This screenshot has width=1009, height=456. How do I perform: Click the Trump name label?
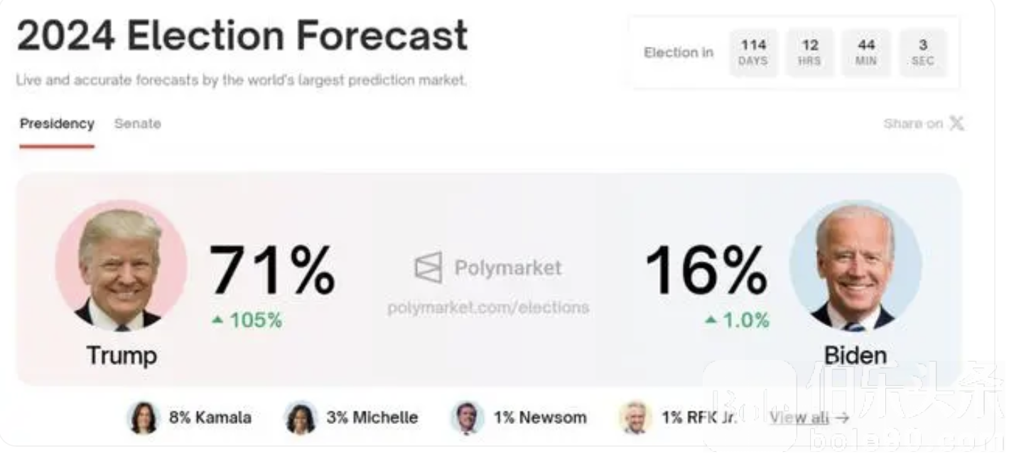(122, 355)
